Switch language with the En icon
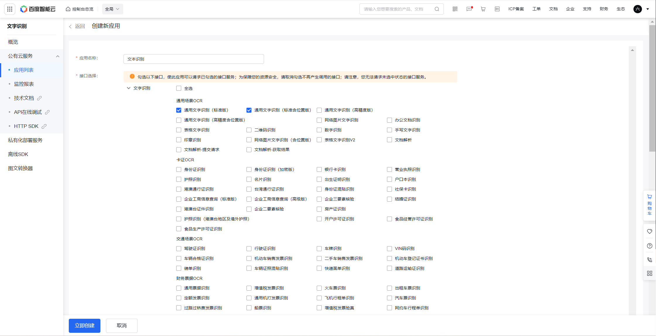 tap(497, 9)
